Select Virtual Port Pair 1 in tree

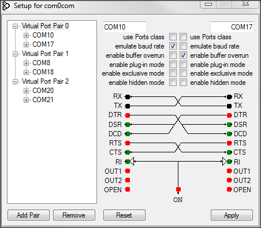pyautogui.click(x=45, y=54)
